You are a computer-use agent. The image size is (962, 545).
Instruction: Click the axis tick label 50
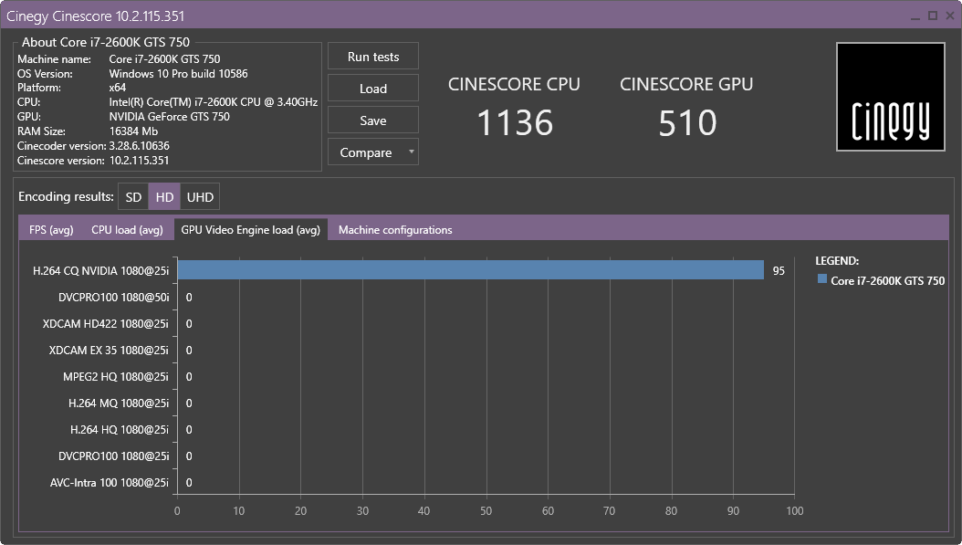pyautogui.click(x=486, y=510)
